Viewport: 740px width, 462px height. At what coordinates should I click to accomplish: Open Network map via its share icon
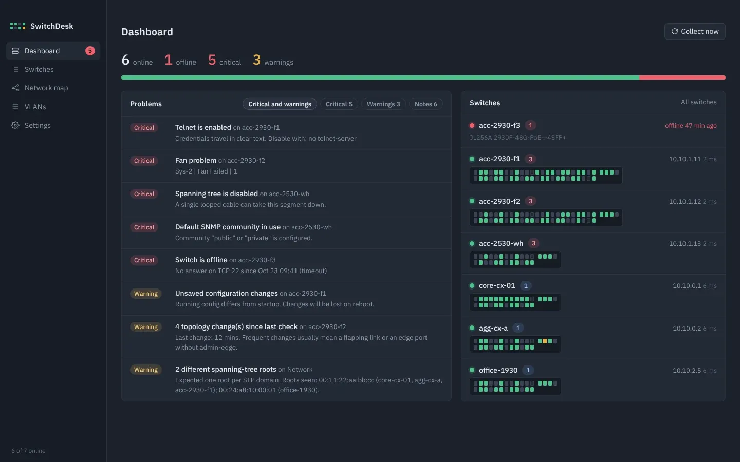pyautogui.click(x=15, y=88)
